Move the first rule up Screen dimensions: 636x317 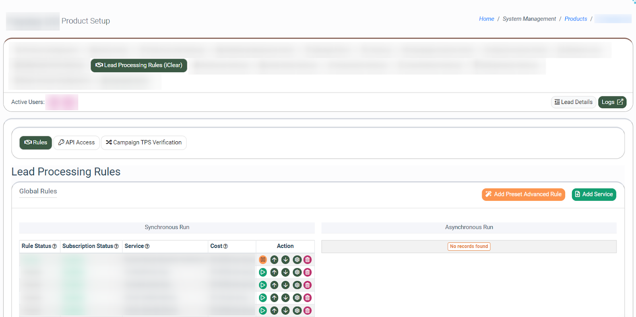point(274,260)
